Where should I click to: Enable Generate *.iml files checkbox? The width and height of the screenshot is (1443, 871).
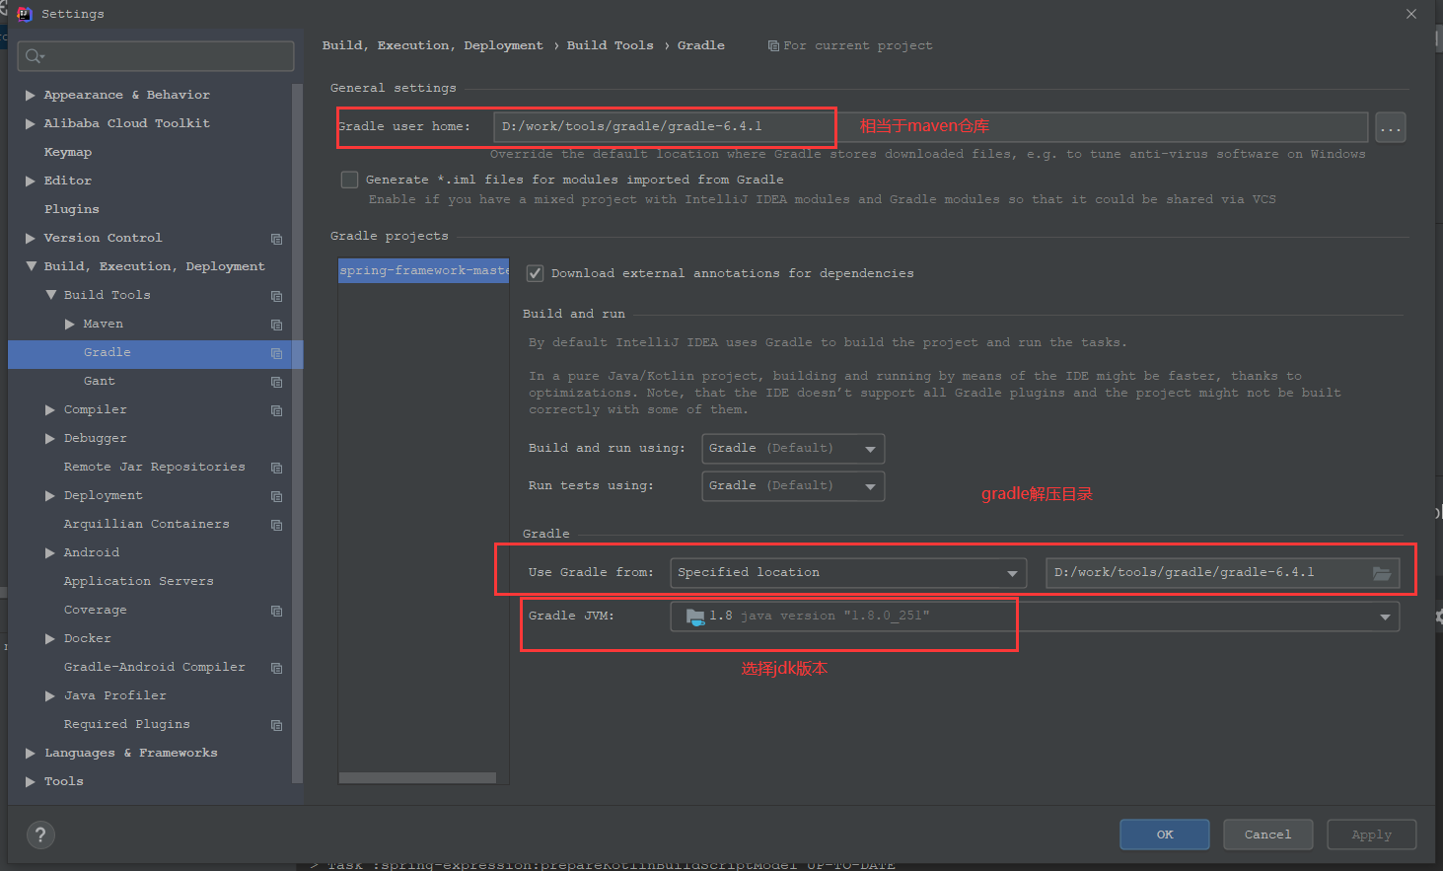pyautogui.click(x=349, y=180)
